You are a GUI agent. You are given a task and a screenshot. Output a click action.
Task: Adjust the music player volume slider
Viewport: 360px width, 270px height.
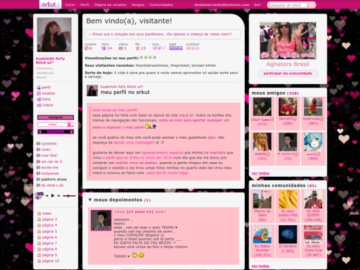(x=69, y=196)
